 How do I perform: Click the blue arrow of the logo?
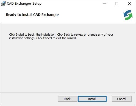point(127,13)
